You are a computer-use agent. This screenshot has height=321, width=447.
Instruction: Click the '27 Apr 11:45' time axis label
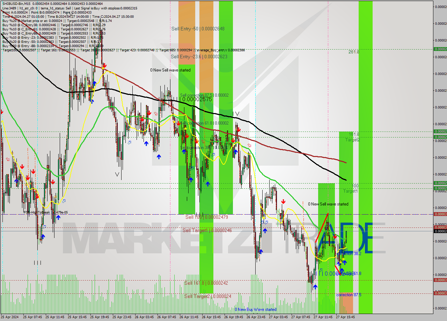pyautogui.click(x=323, y=317)
